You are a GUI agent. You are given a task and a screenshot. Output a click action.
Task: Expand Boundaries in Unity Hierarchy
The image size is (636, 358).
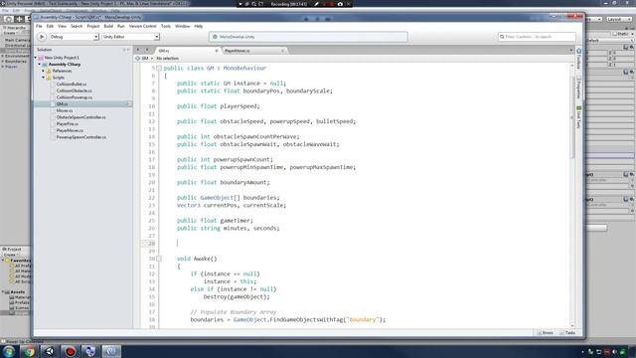pos(2,62)
